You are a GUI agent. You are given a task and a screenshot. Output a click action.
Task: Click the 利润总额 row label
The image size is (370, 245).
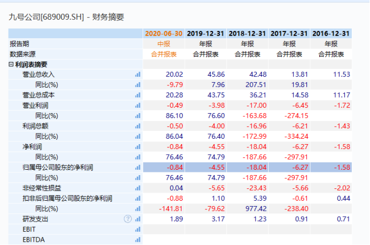[x=35, y=126]
